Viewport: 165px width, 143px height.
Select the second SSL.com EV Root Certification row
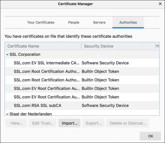(47, 97)
